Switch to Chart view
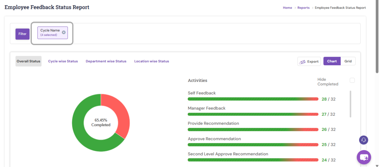The height and width of the screenshot is (167, 379). click(332, 61)
